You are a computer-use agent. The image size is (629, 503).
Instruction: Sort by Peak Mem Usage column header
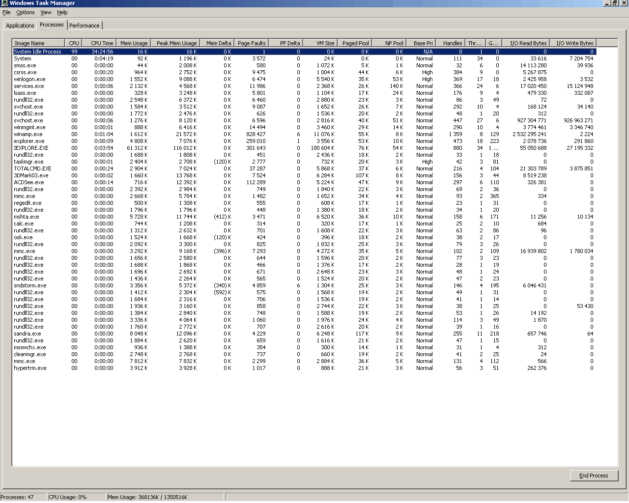(174, 43)
